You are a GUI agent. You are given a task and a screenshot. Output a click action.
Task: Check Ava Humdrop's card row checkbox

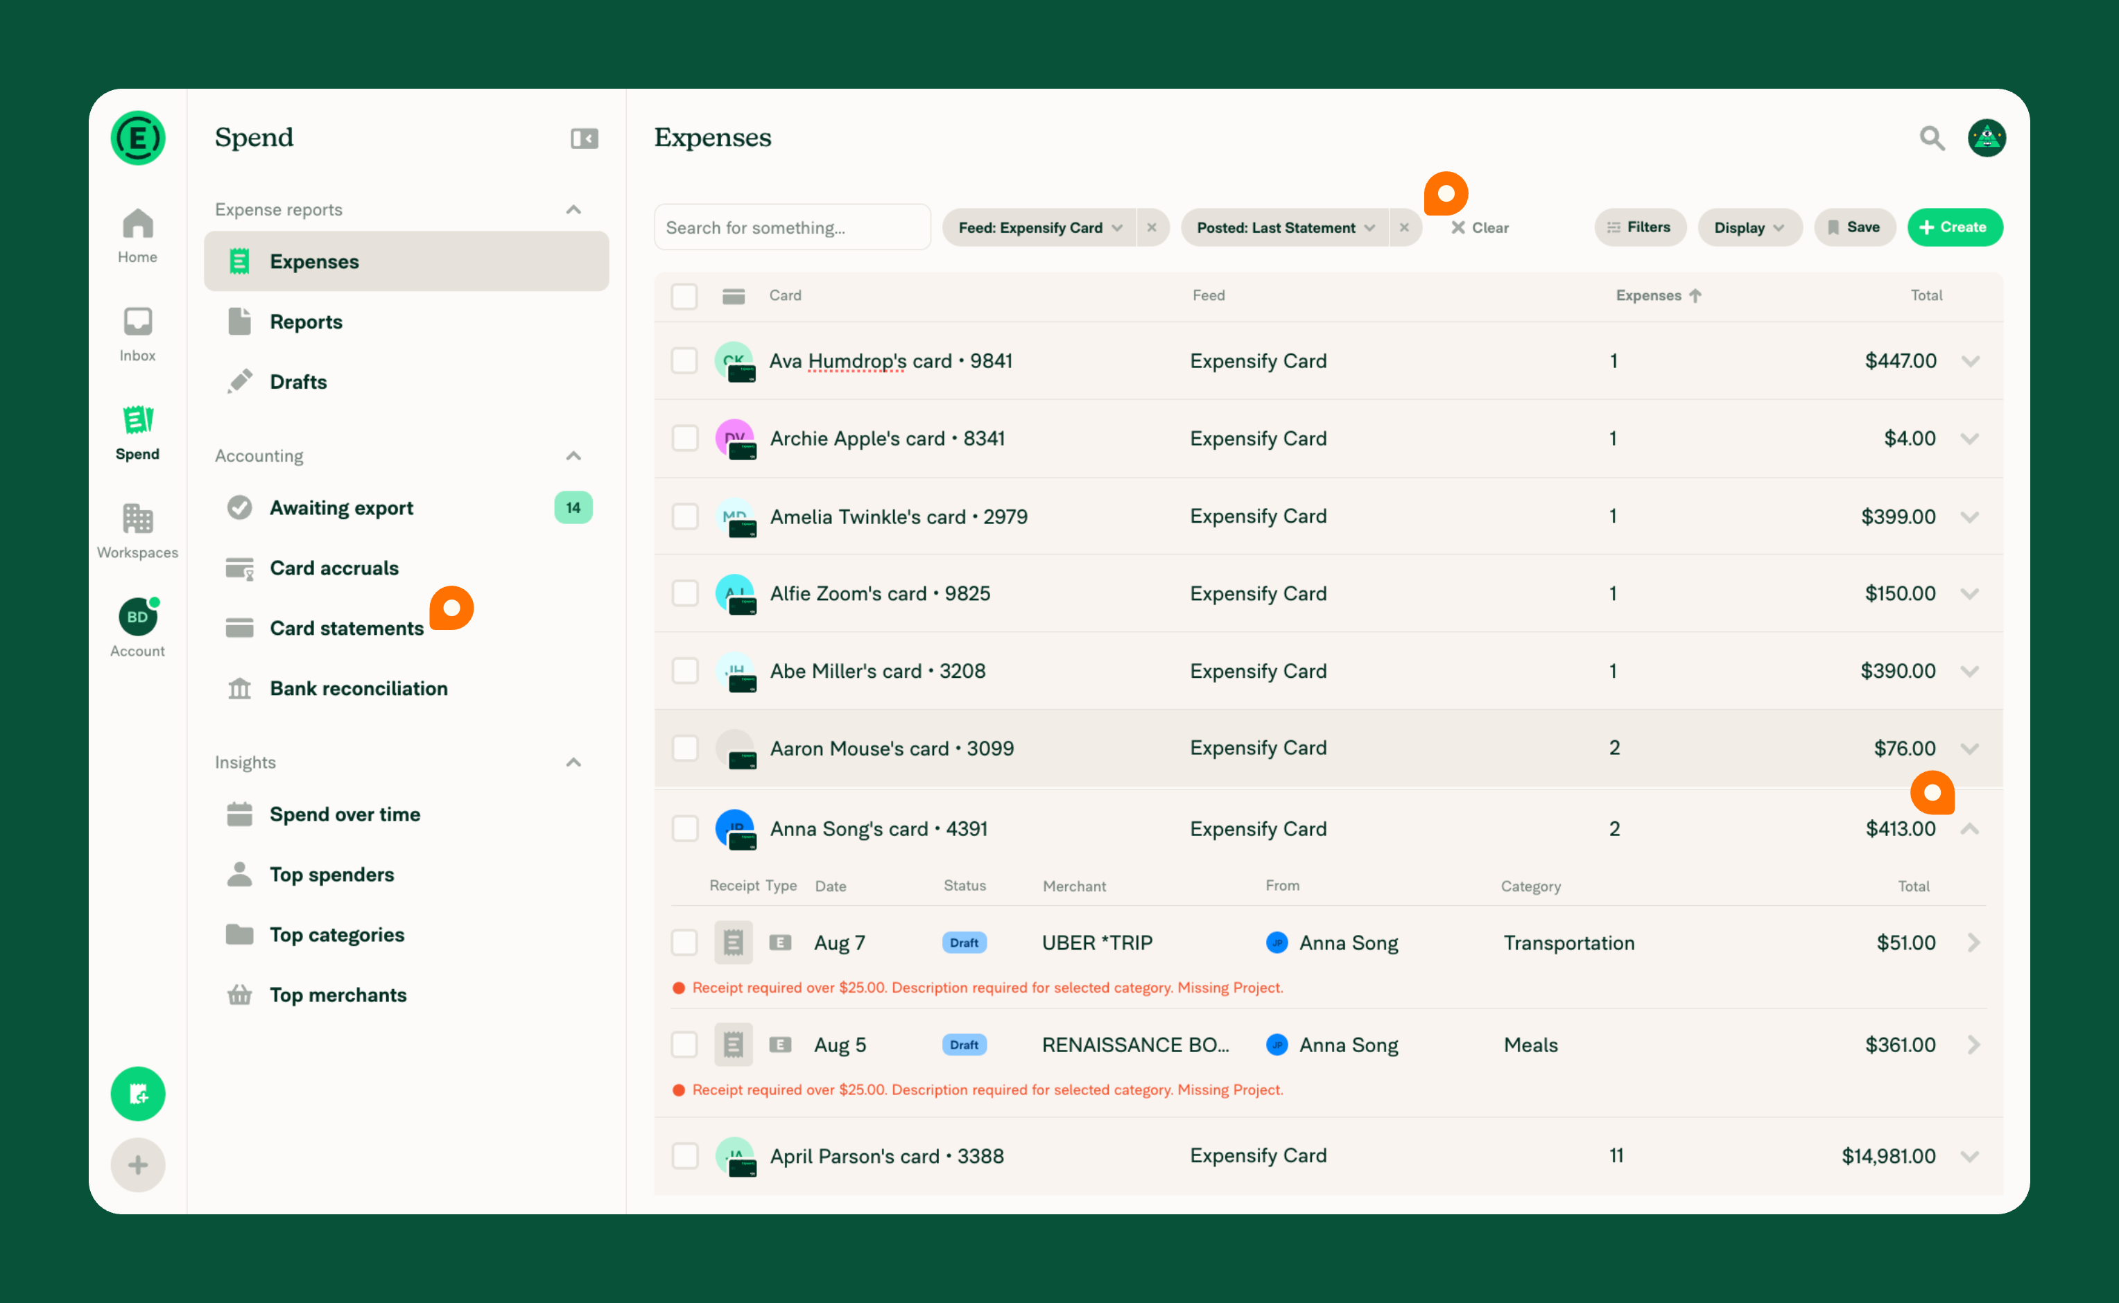684,361
